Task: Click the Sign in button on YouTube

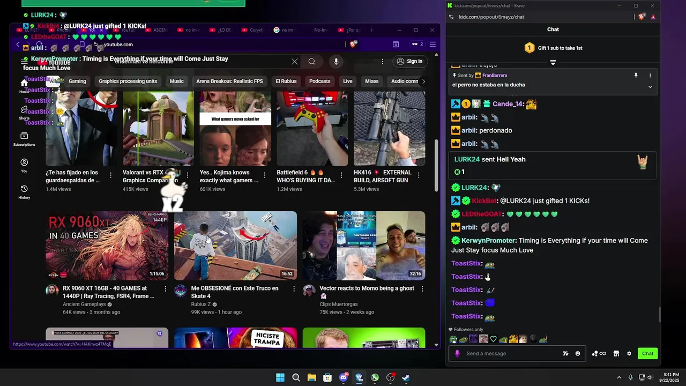Action: 410,61
